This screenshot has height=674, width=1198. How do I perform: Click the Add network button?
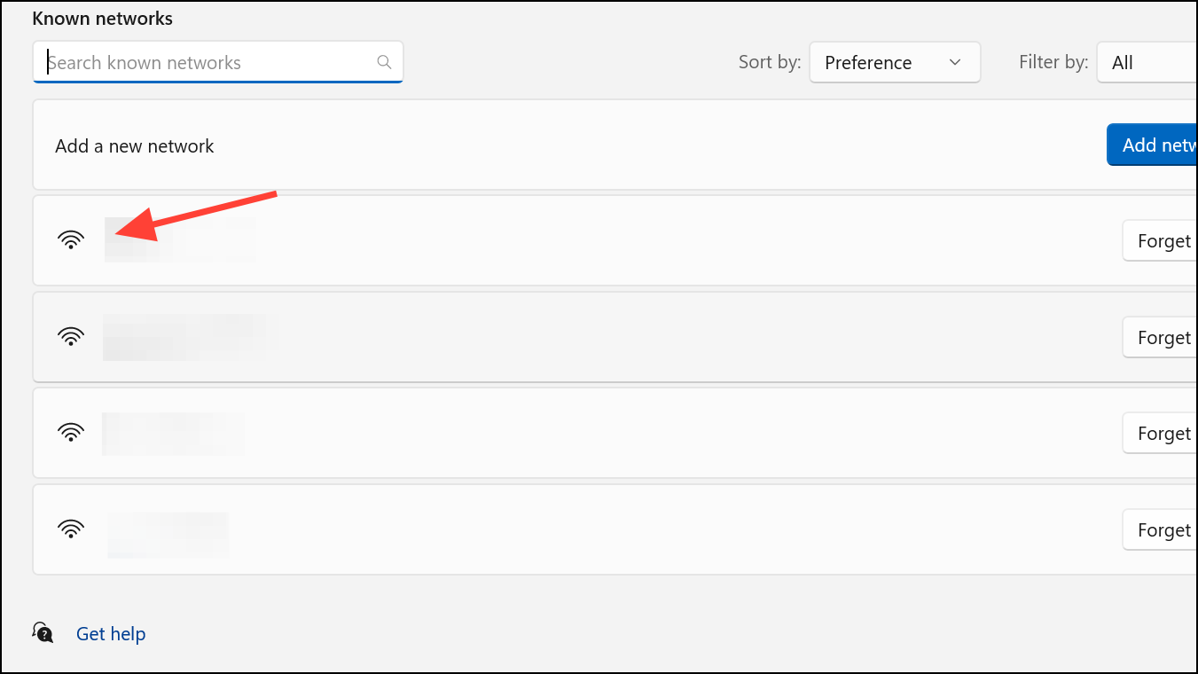click(1152, 145)
